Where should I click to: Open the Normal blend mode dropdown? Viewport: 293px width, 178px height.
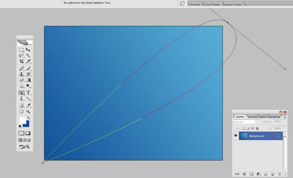246,122
